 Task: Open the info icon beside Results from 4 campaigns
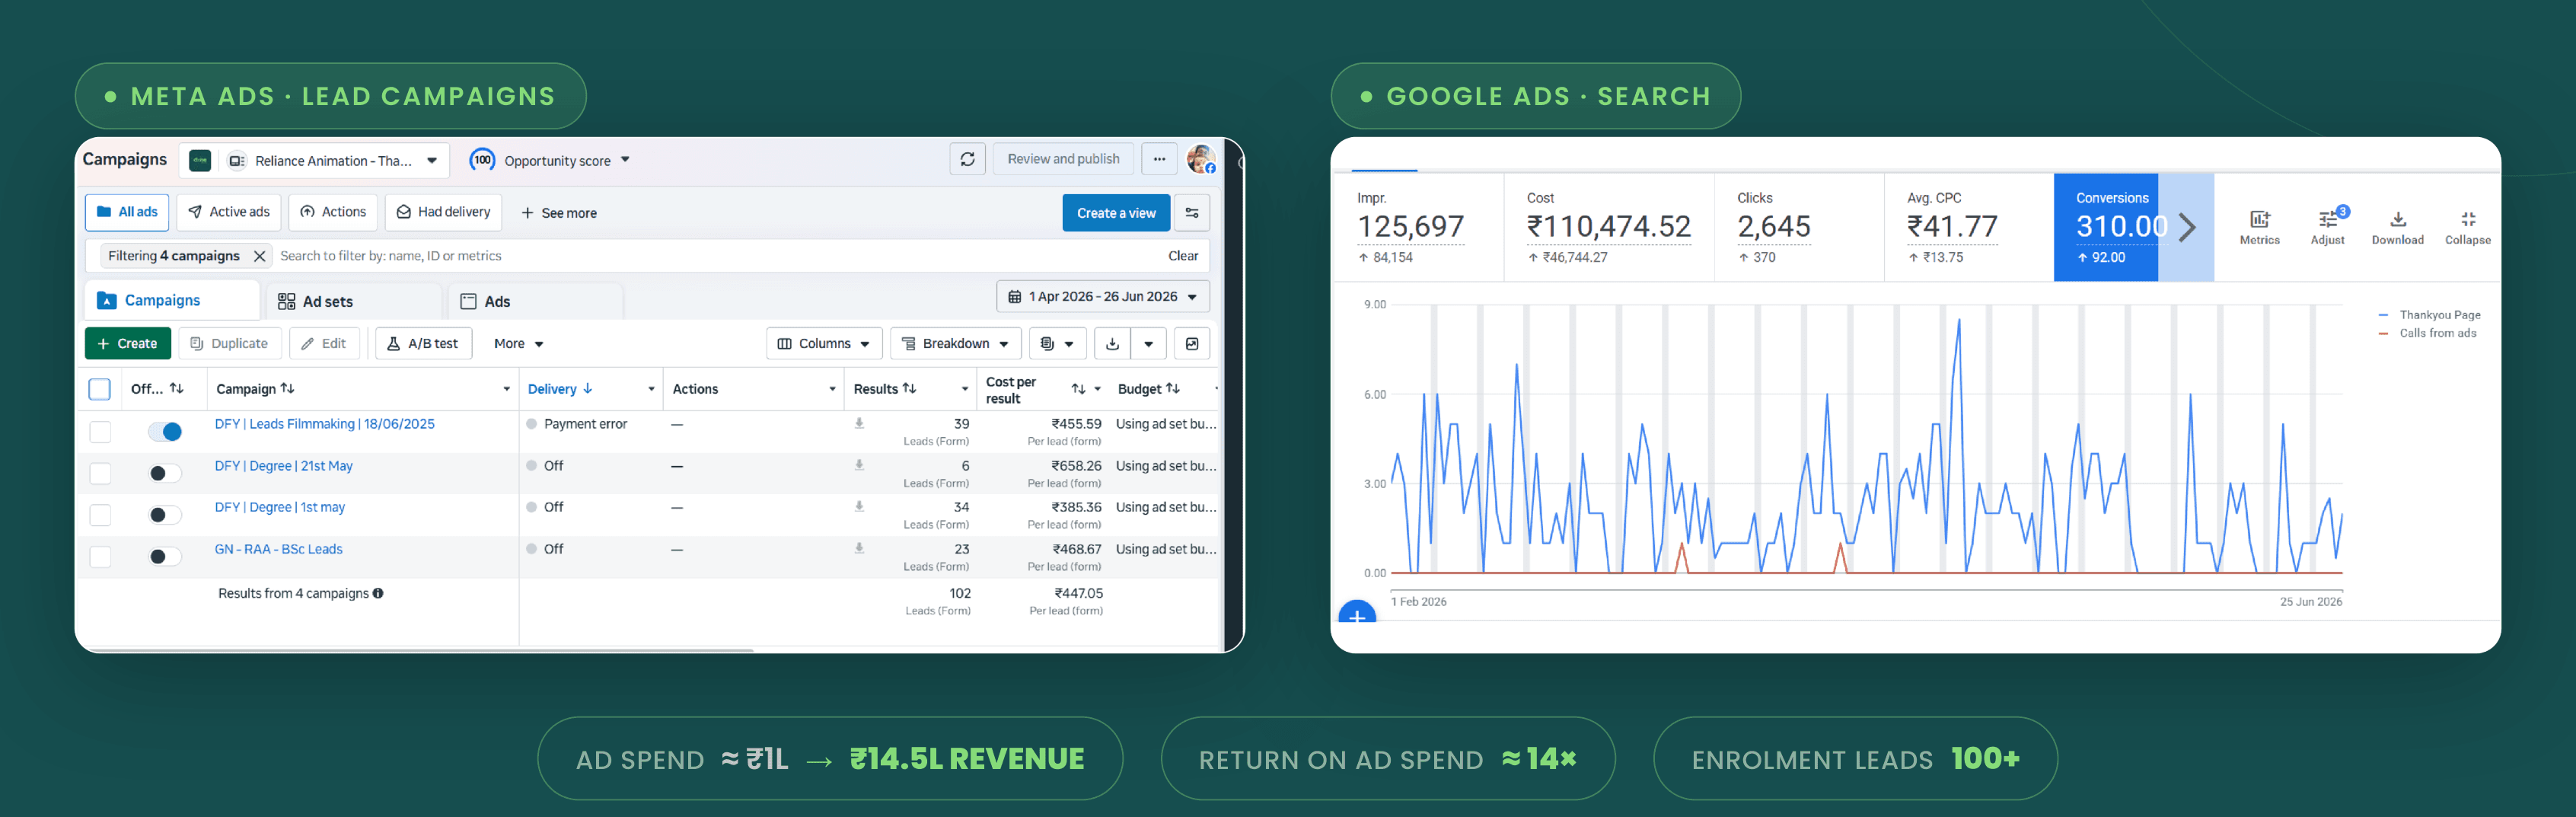pos(378,593)
